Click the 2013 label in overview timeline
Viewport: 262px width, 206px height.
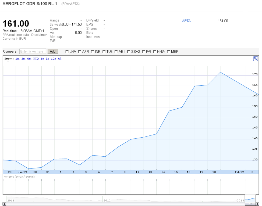pyautogui.click(x=240, y=200)
